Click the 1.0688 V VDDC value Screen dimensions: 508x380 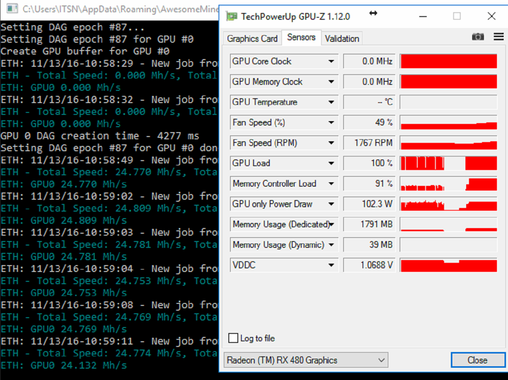click(369, 265)
